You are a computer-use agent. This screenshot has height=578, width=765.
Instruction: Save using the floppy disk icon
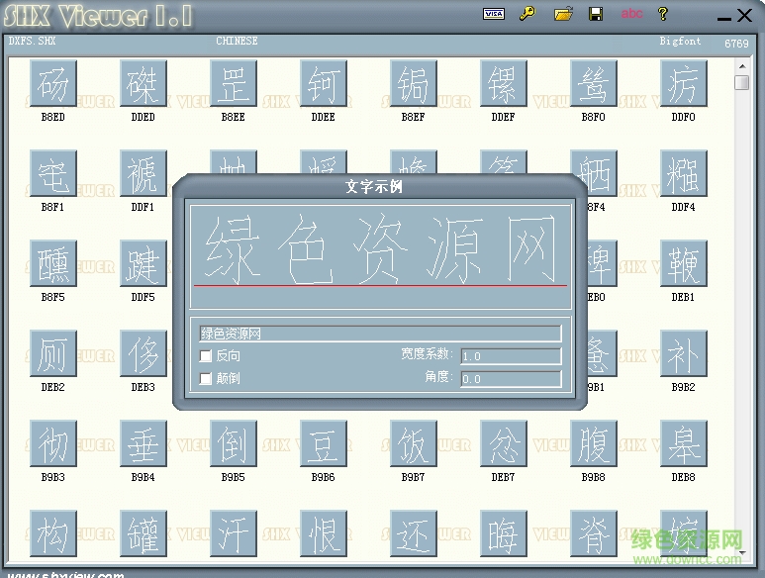coord(596,14)
